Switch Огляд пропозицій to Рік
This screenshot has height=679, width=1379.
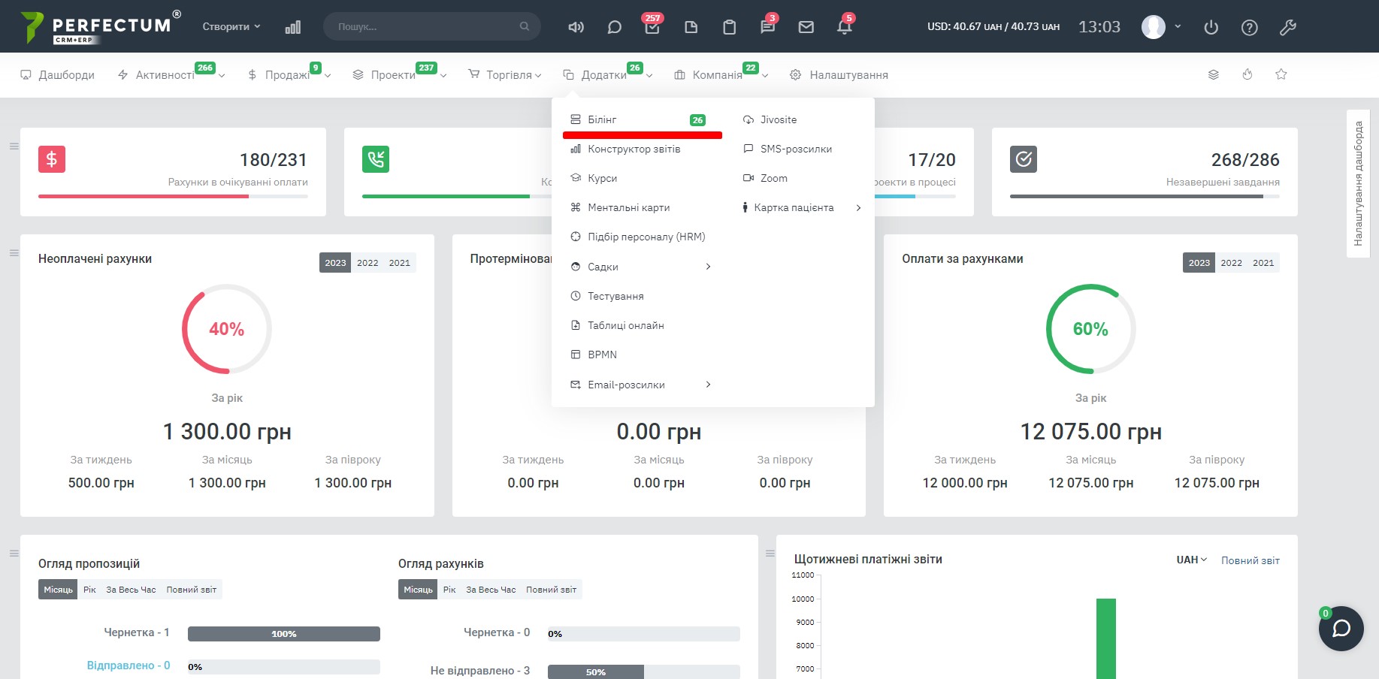click(x=89, y=590)
